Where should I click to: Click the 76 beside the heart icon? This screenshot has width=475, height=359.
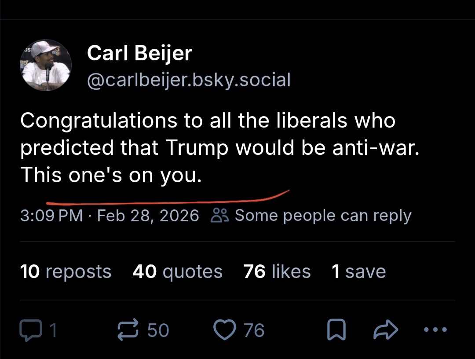coord(254,330)
